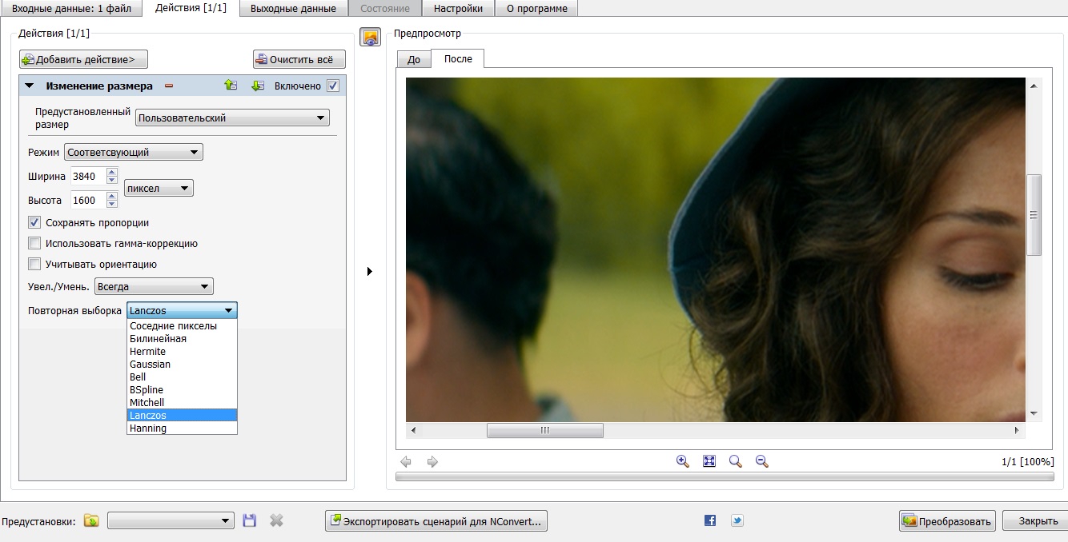Click the preview toggle icon above the arrow
This screenshot has width=1068, height=542.
(370, 37)
